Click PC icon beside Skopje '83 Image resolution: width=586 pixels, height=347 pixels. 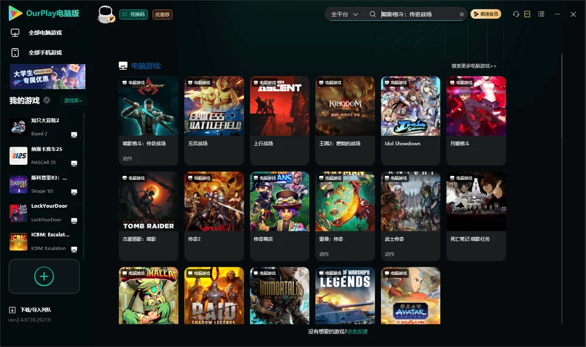tap(74, 192)
